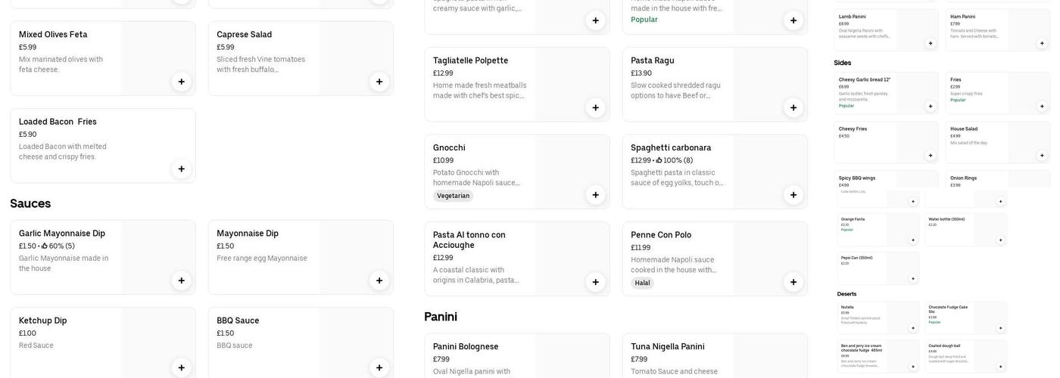Image resolution: width=1060 pixels, height=378 pixels.
Task: Add Loaded Bacon Fries to order
Action: 182,169
